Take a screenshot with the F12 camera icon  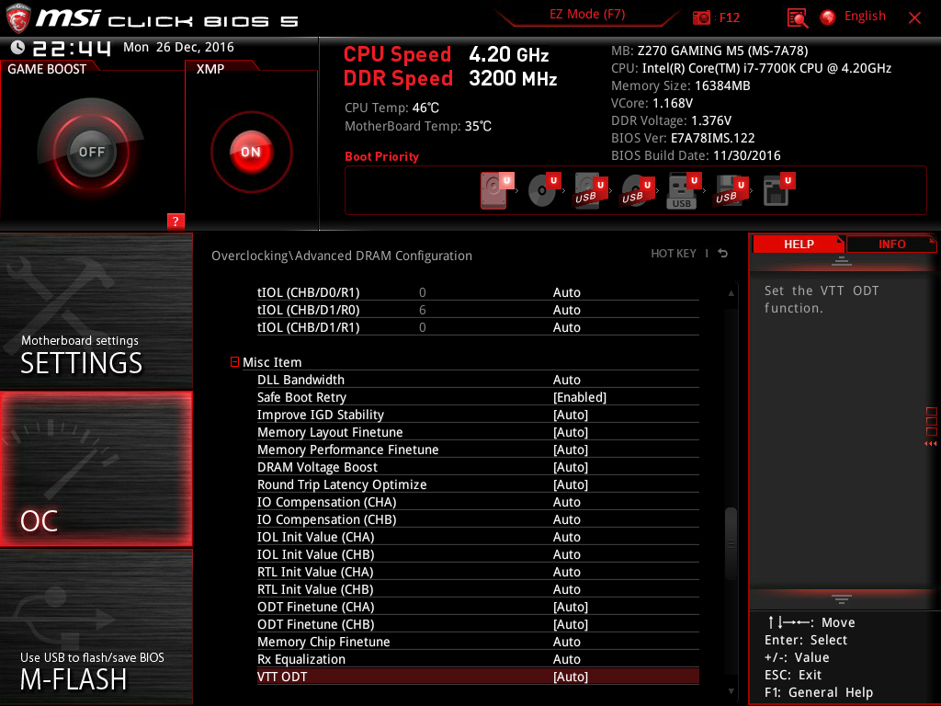pos(701,17)
